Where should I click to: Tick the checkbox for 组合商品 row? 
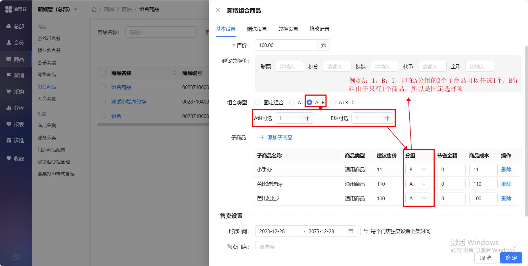[103, 87]
